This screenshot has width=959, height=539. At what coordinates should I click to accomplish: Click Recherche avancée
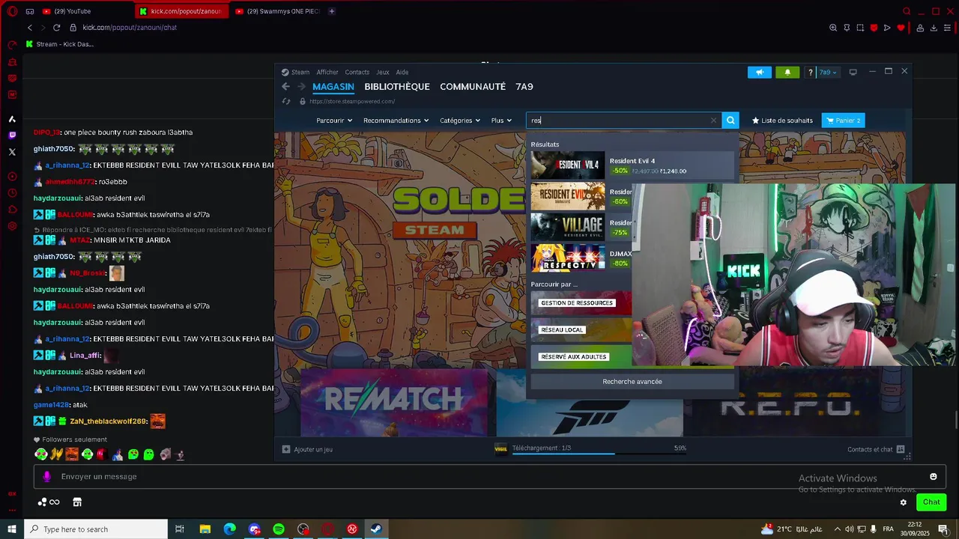pyautogui.click(x=632, y=381)
